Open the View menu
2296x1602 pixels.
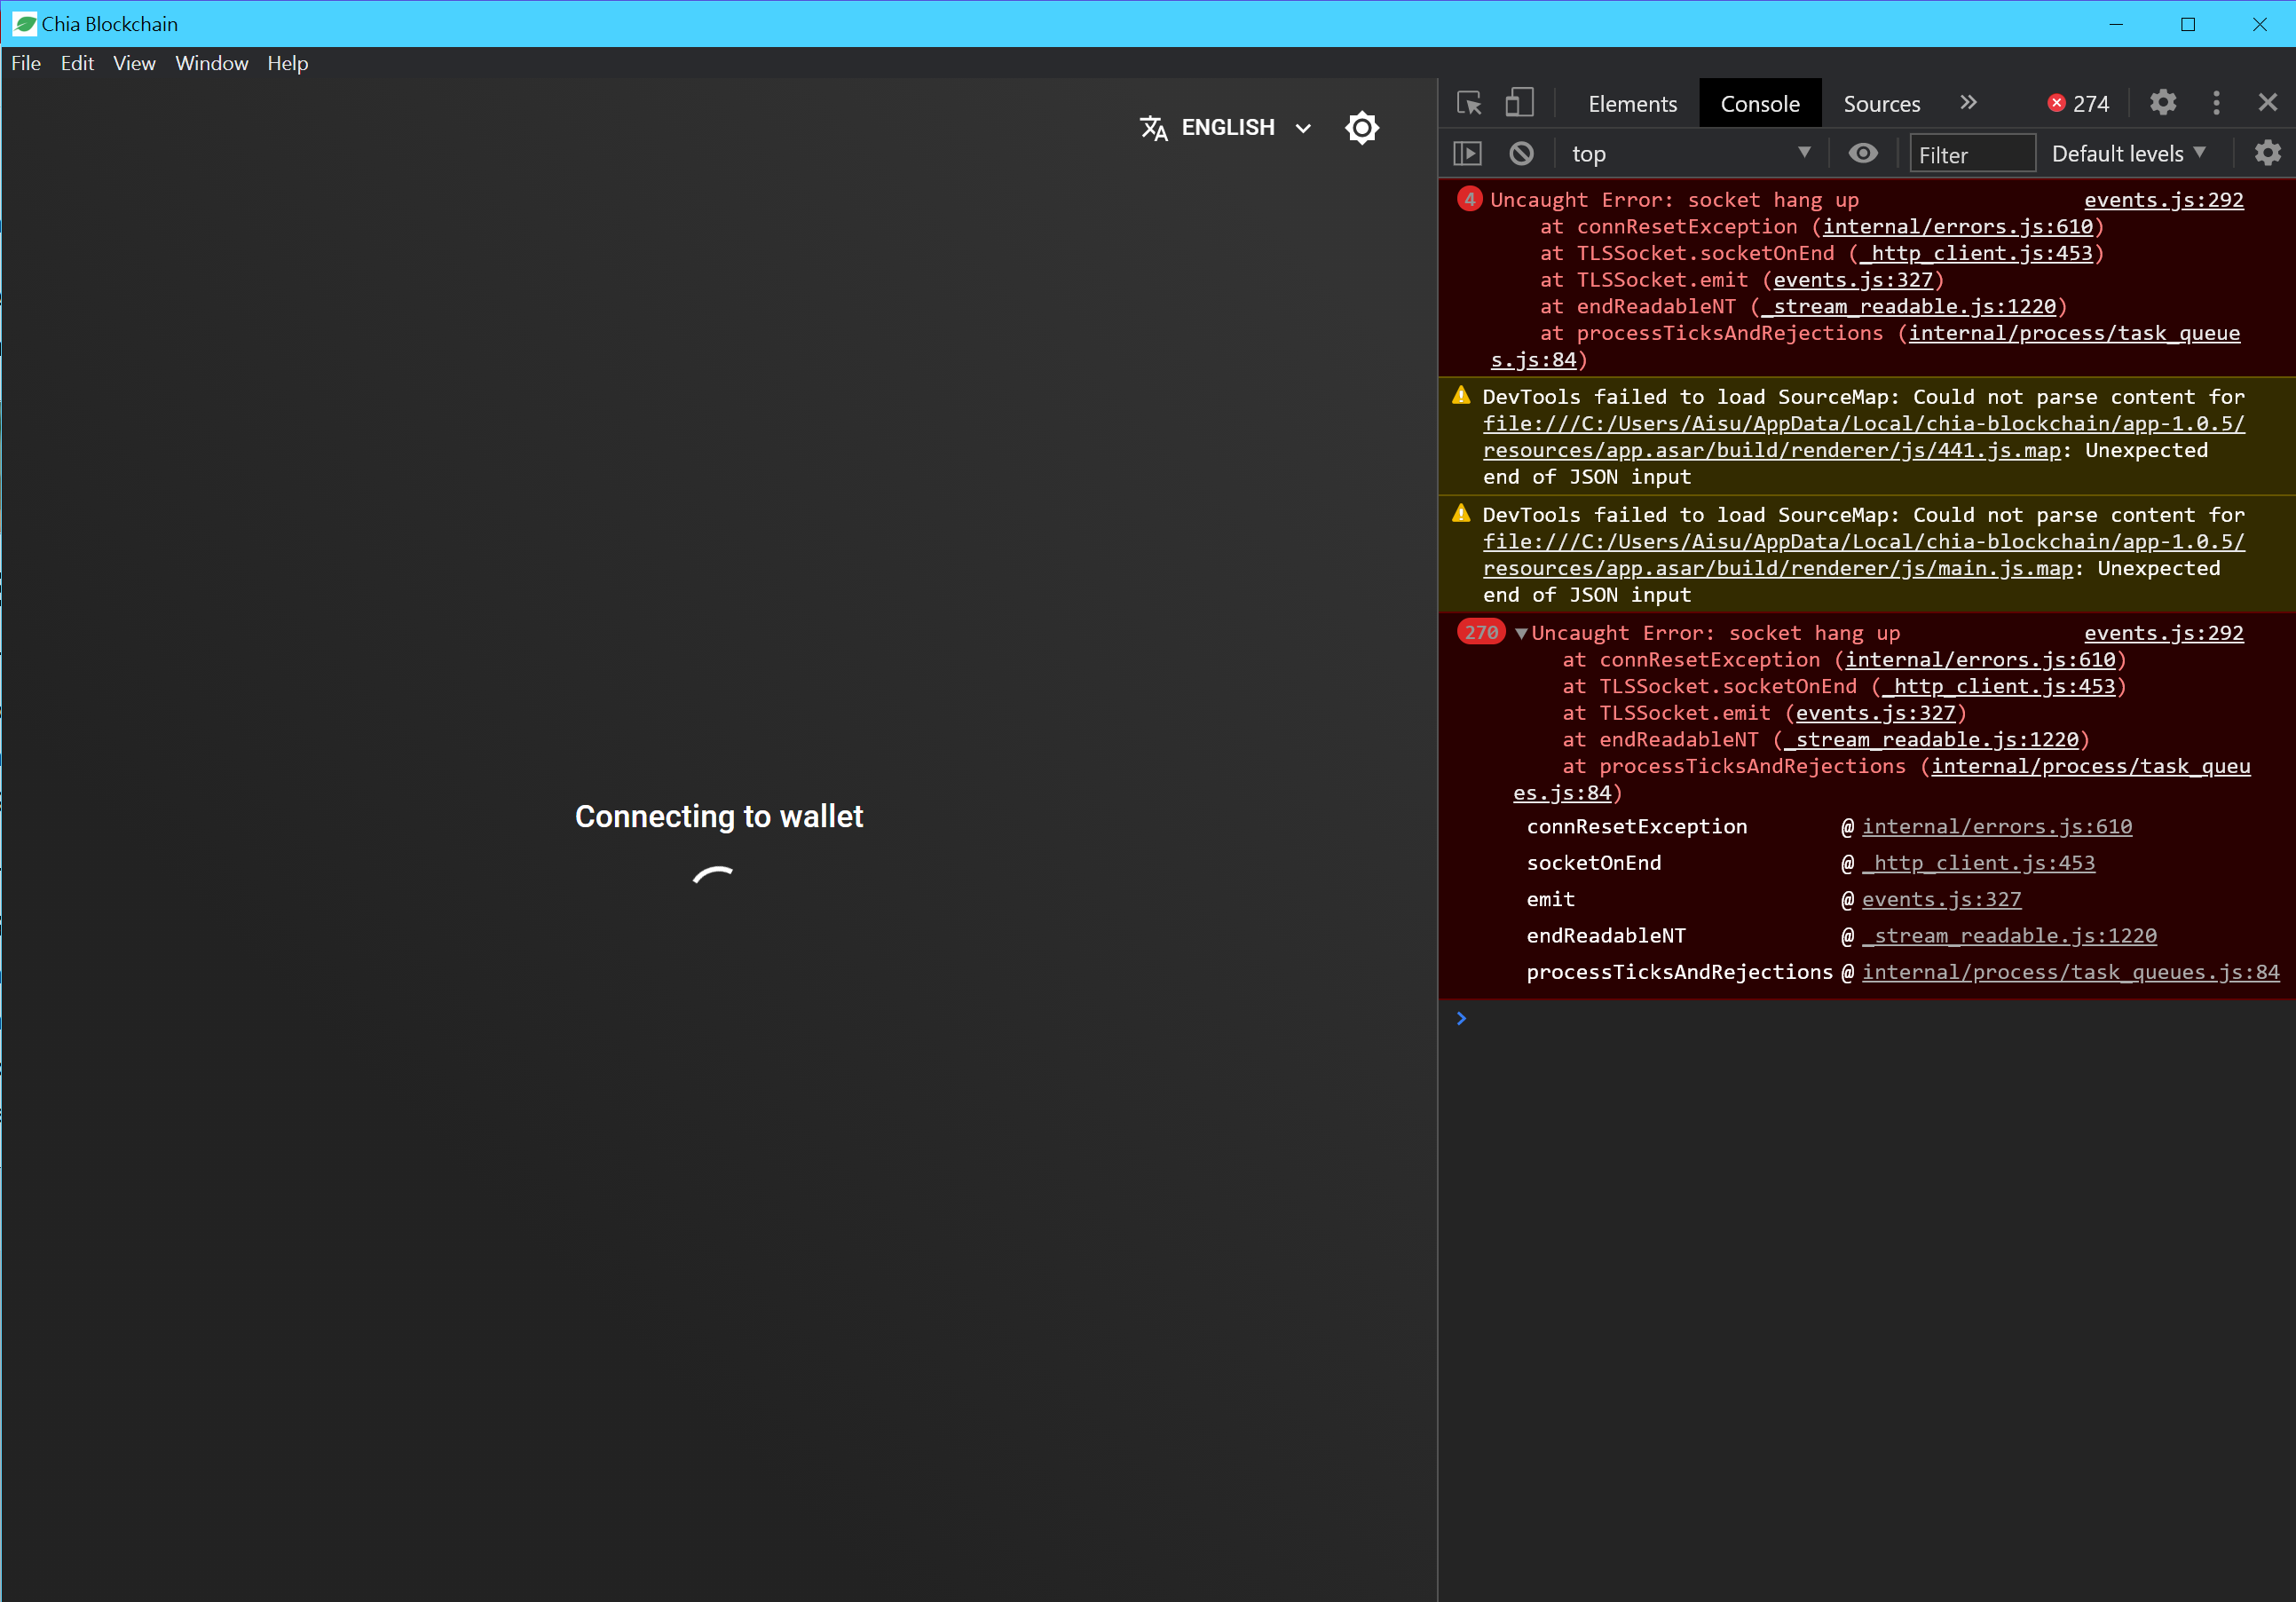(133, 63)
